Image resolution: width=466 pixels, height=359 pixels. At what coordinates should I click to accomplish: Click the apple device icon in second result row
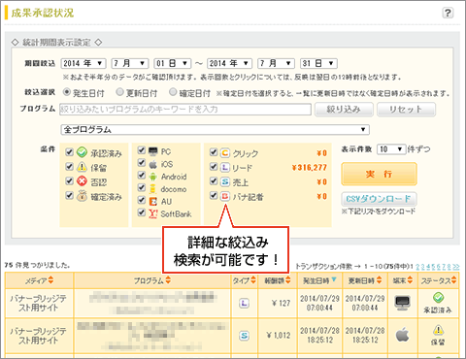click(x=402, y=335)
